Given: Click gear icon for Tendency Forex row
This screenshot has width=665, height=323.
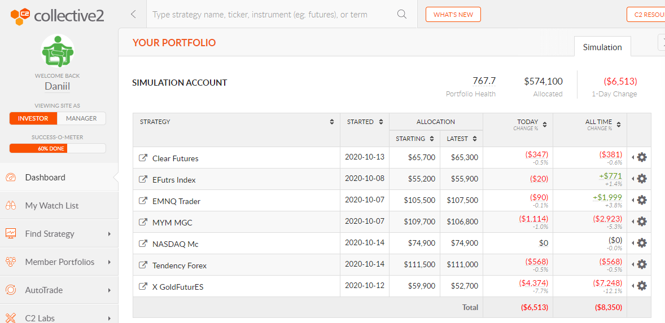Looking at the screenshot, I should tap(642, 264).
